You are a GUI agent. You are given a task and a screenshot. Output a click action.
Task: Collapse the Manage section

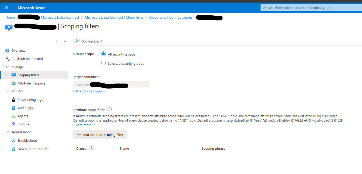pos(7,67)
